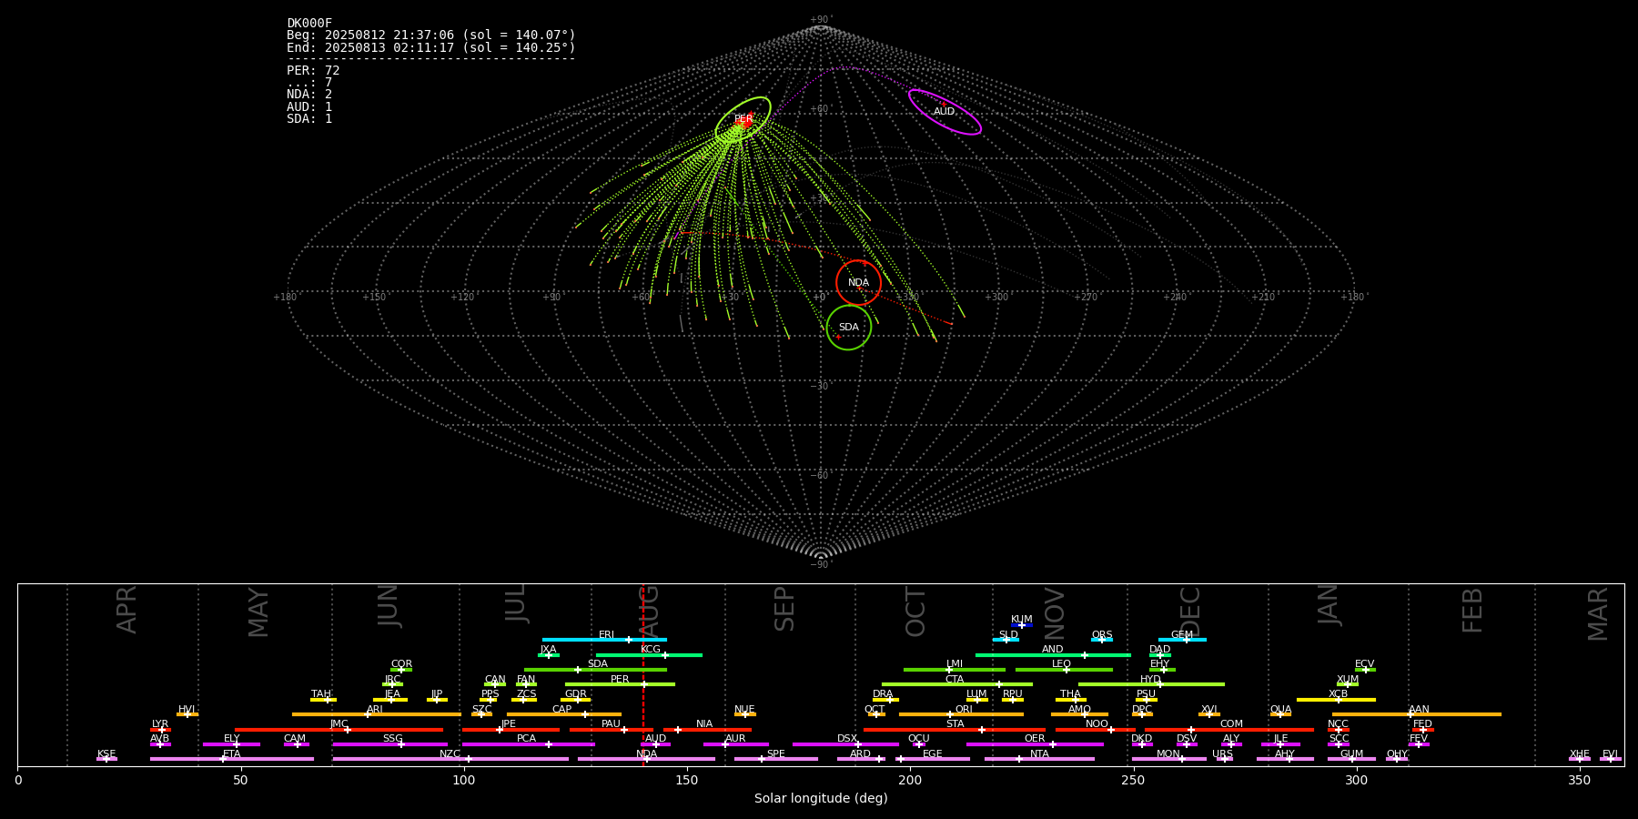Image resolution: width=1638 pixels, height=819 pixels.
Task: Click the 'Solar longitude (deg)' axis label
Action: (821, 798)
